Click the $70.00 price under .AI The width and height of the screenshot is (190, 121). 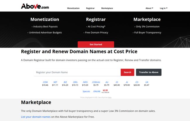tap(127, 85)
